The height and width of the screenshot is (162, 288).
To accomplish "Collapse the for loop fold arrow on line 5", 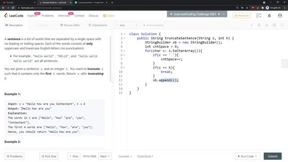I will 124,51.
